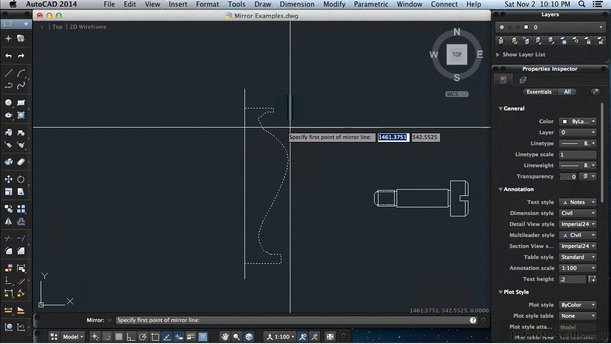
Task: Choose the Rectangle drawing tool
Action: coord(21,103)
